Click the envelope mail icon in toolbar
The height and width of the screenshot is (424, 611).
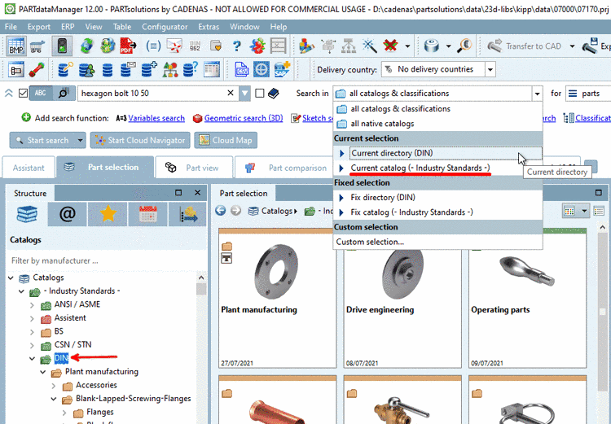coord(174,46)
